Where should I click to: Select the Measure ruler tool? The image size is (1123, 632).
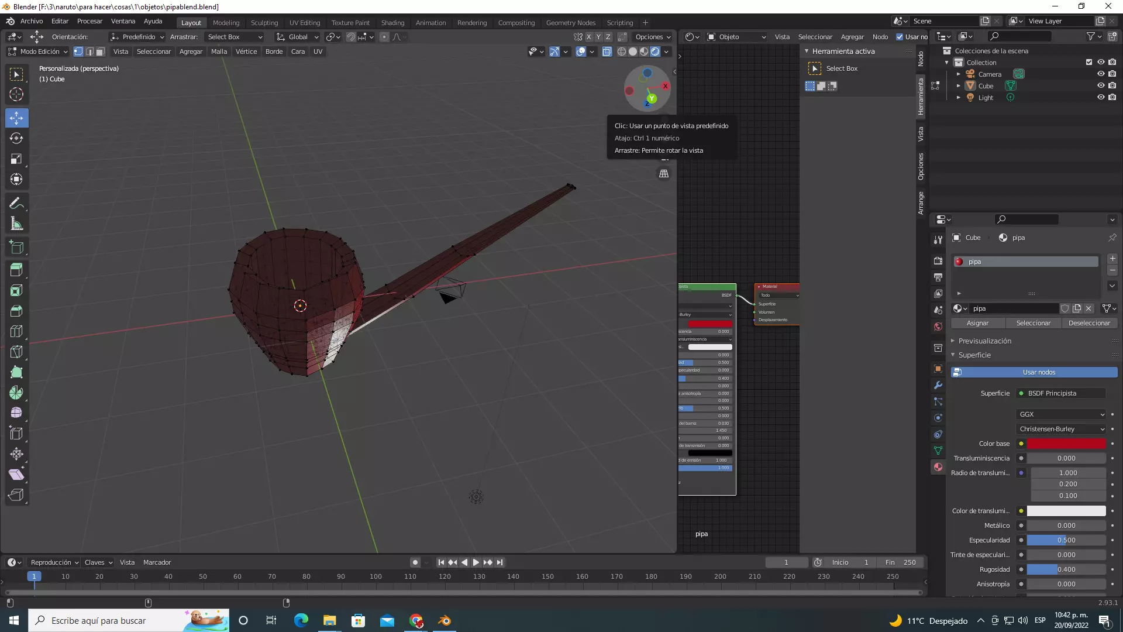click(16, 224)
